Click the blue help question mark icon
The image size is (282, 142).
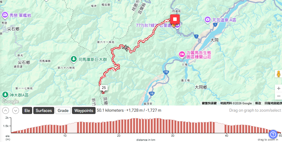click(x=273, y=134)
